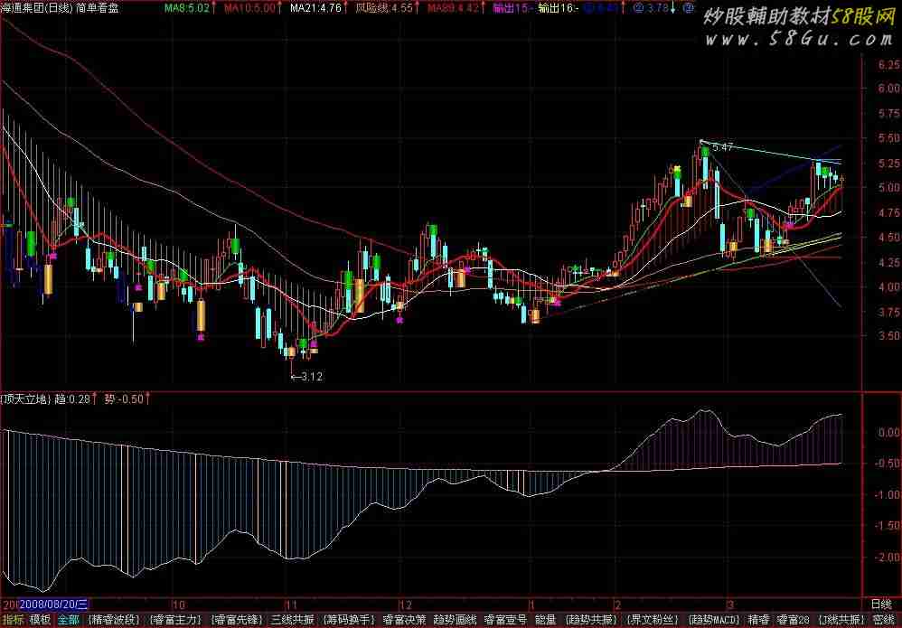Switch to the 模板 tab
Image resolution: width=902 pixels, height=628 pixels.
[40, 620]
